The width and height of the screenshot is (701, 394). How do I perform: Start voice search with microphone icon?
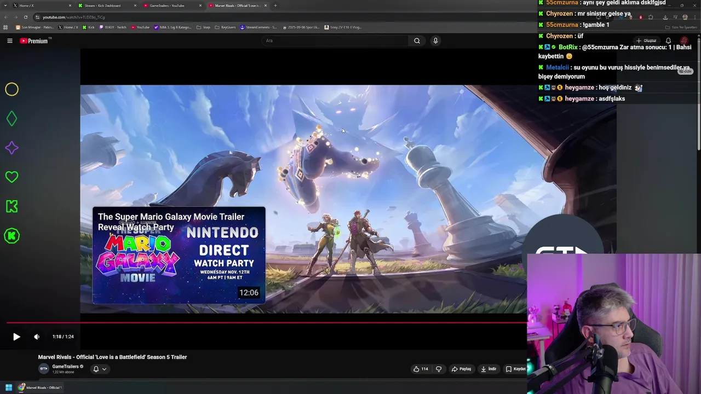tap(435, 40)
